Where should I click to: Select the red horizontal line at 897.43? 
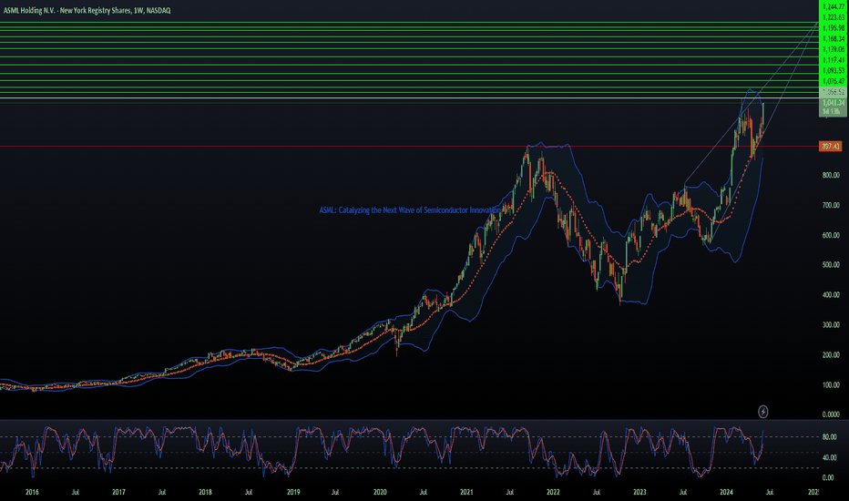click(x=409, y=147)
